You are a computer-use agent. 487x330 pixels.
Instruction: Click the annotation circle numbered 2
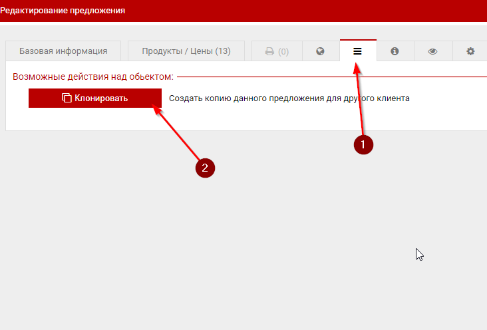tap(205, 168)
